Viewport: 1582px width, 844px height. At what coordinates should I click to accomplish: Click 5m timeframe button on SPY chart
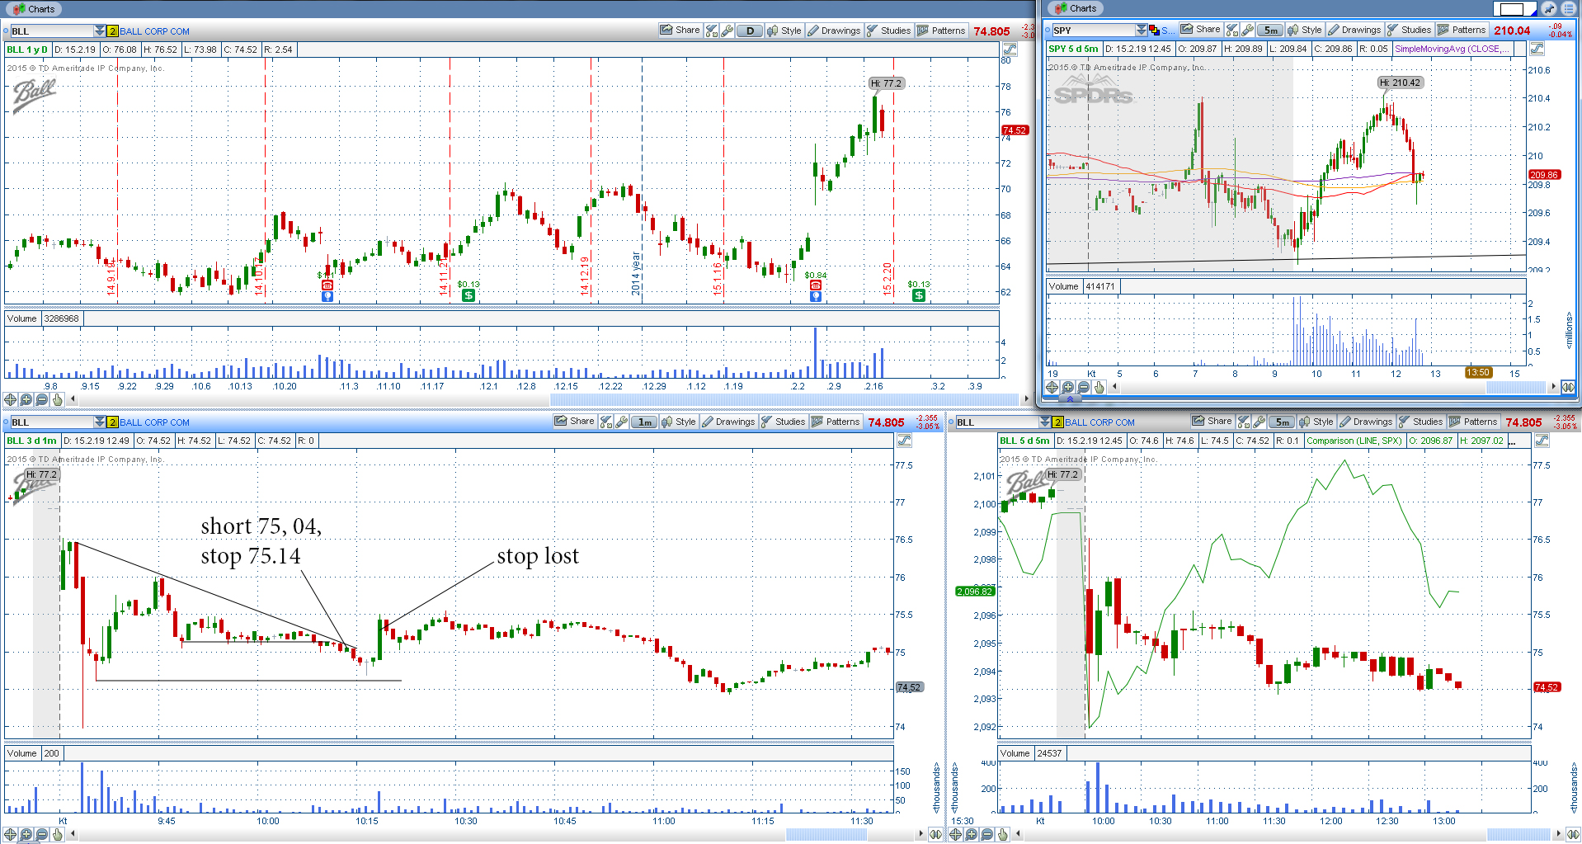1271,30
